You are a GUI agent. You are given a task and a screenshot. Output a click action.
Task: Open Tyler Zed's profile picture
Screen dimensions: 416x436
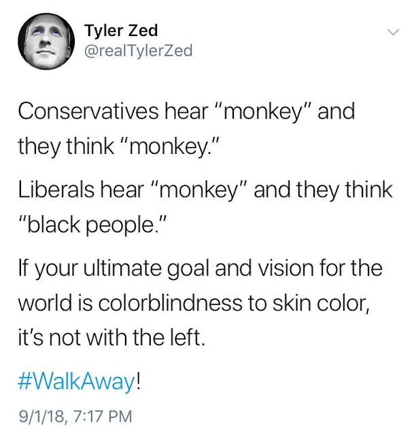click(x=46, y=42)
